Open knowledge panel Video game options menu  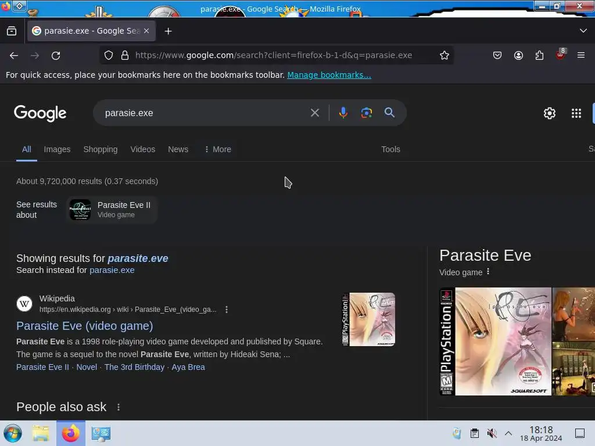pos(488,272)
